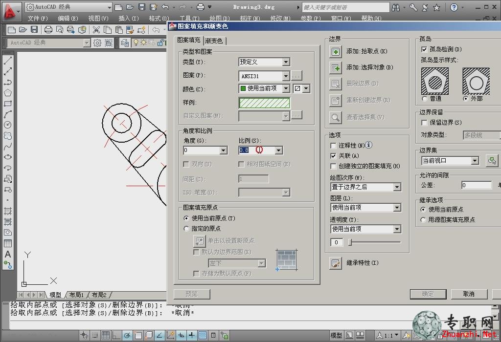Enable the 注释性 checkbox
This screenshot has height=342, width=501.
pyautogui.click(x=333, y=146)
